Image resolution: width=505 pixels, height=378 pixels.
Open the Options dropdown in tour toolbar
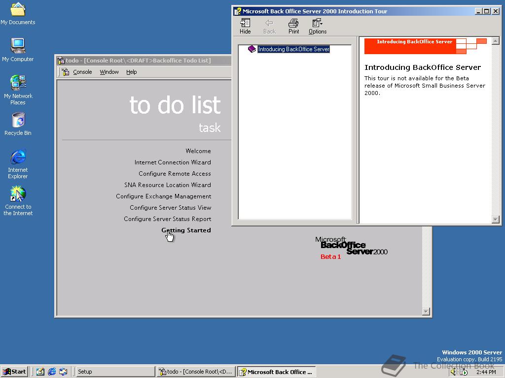point(318,27)
